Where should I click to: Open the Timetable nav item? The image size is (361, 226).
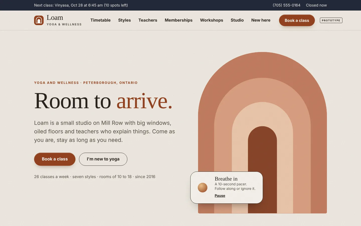101,20
